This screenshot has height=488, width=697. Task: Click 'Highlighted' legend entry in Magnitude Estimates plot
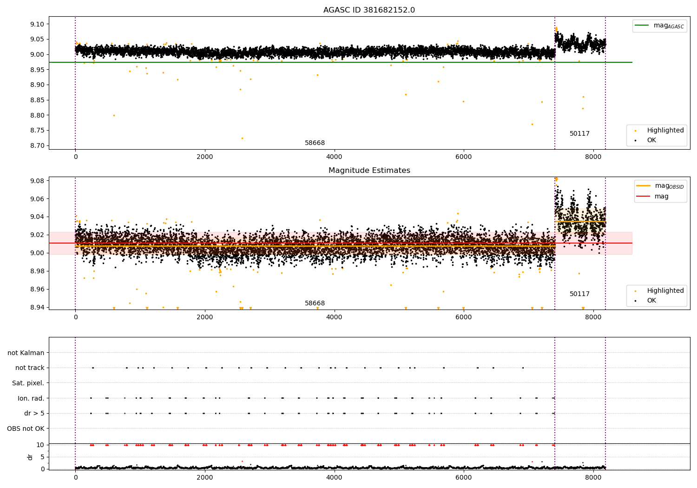(x=665, y=291)
